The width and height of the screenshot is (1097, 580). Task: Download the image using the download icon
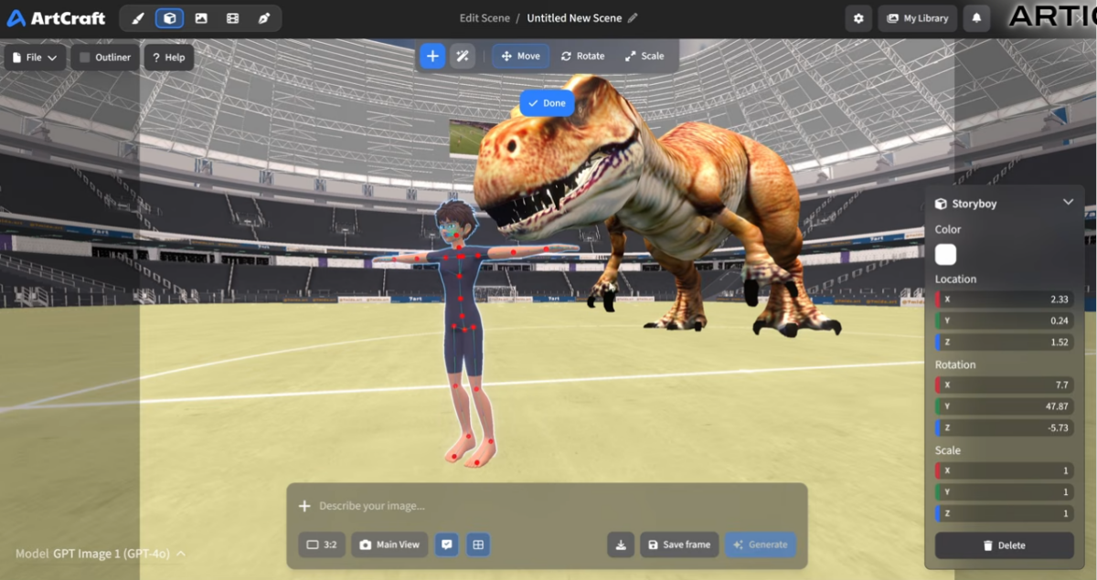pos(621,544)
